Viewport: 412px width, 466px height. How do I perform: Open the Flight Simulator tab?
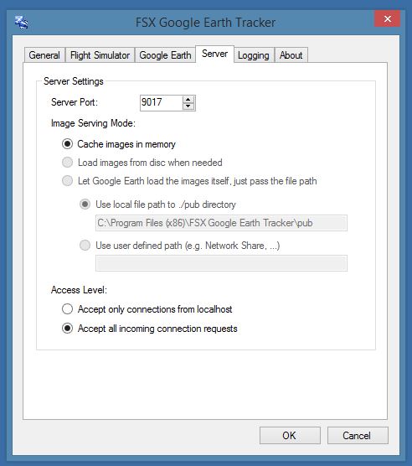coord(100,55)
